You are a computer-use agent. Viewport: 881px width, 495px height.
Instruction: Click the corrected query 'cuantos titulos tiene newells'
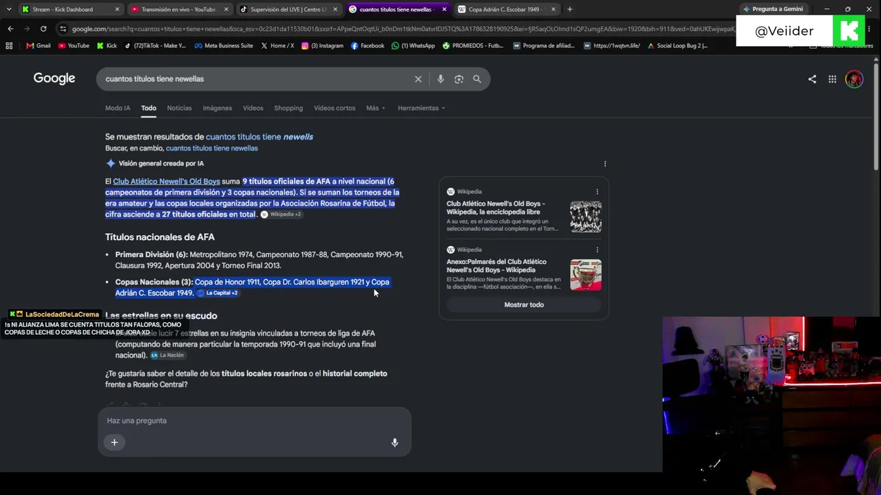(259, 137)
